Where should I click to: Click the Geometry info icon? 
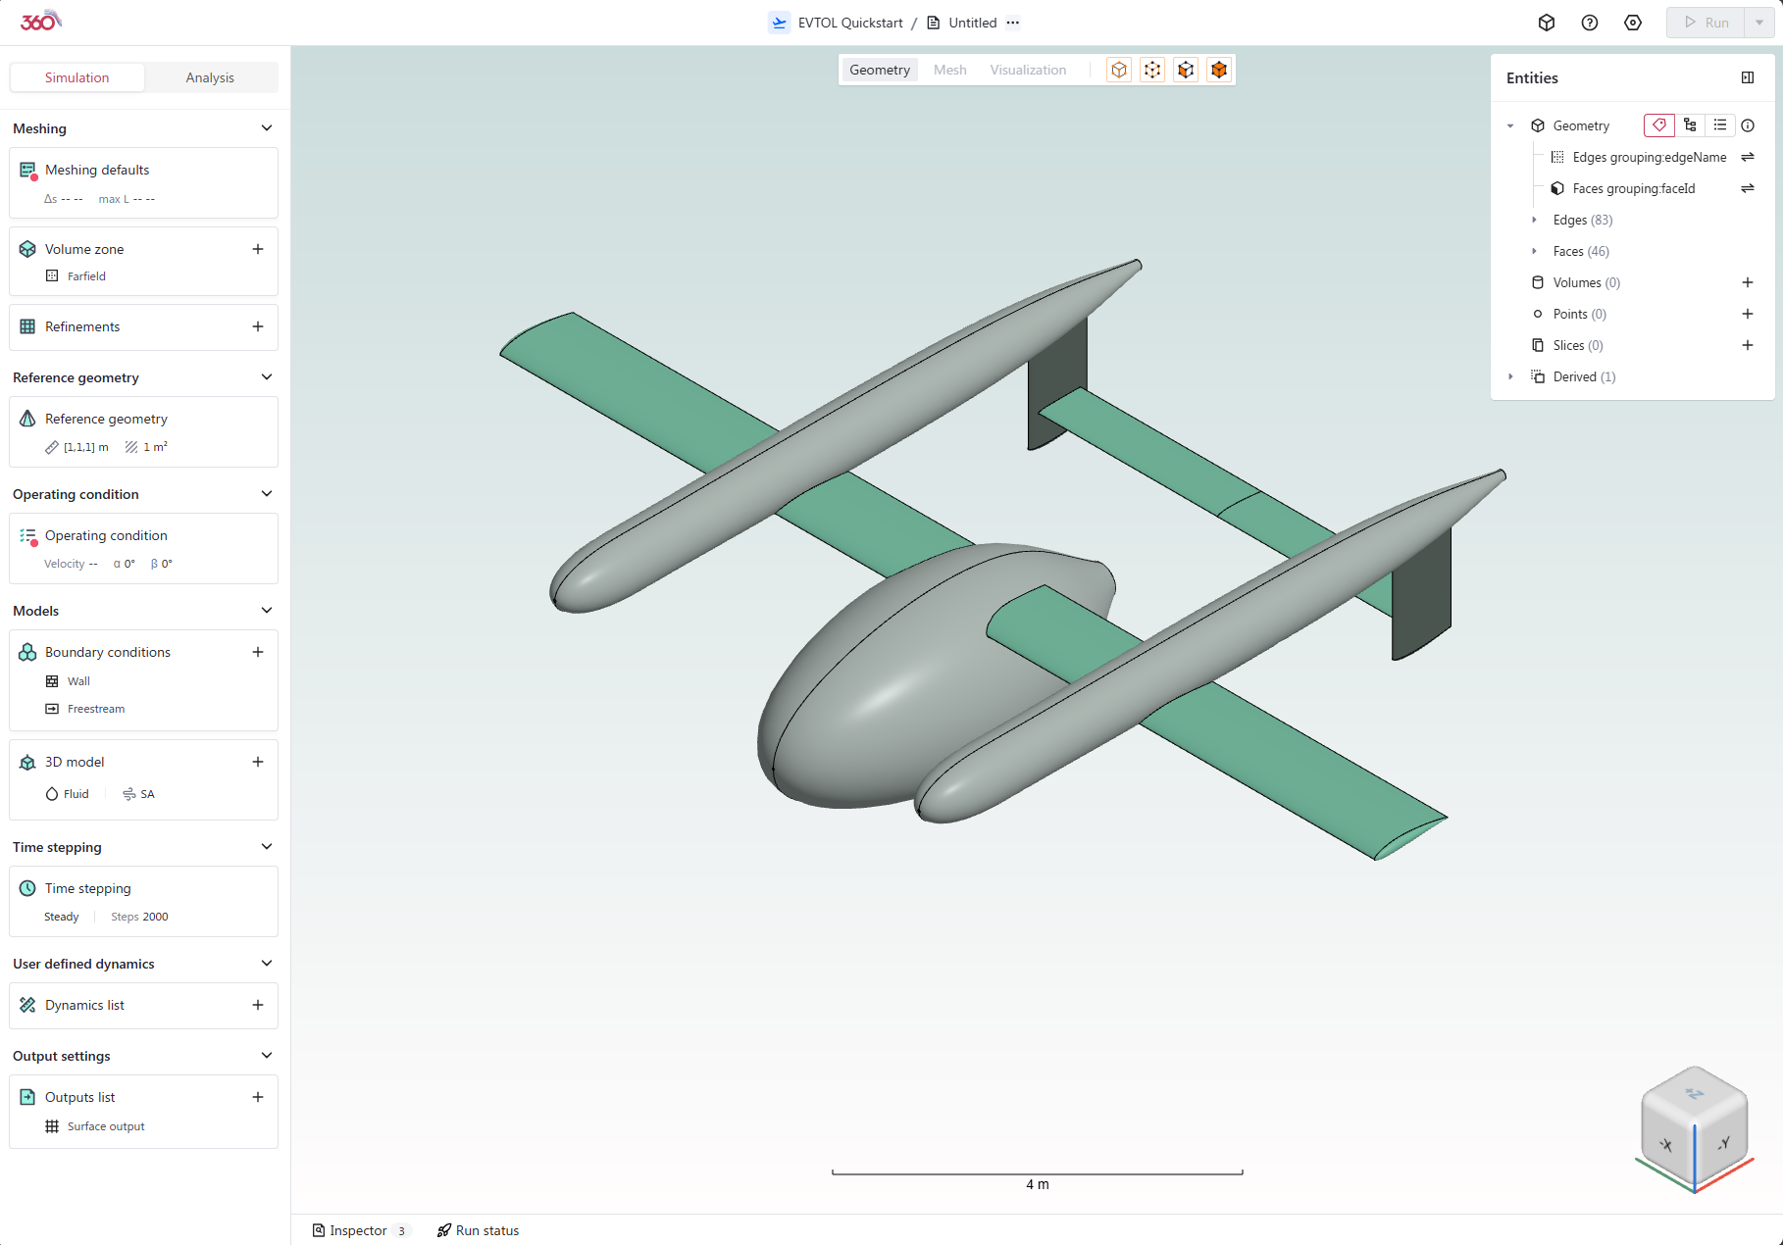(1748, 125)
